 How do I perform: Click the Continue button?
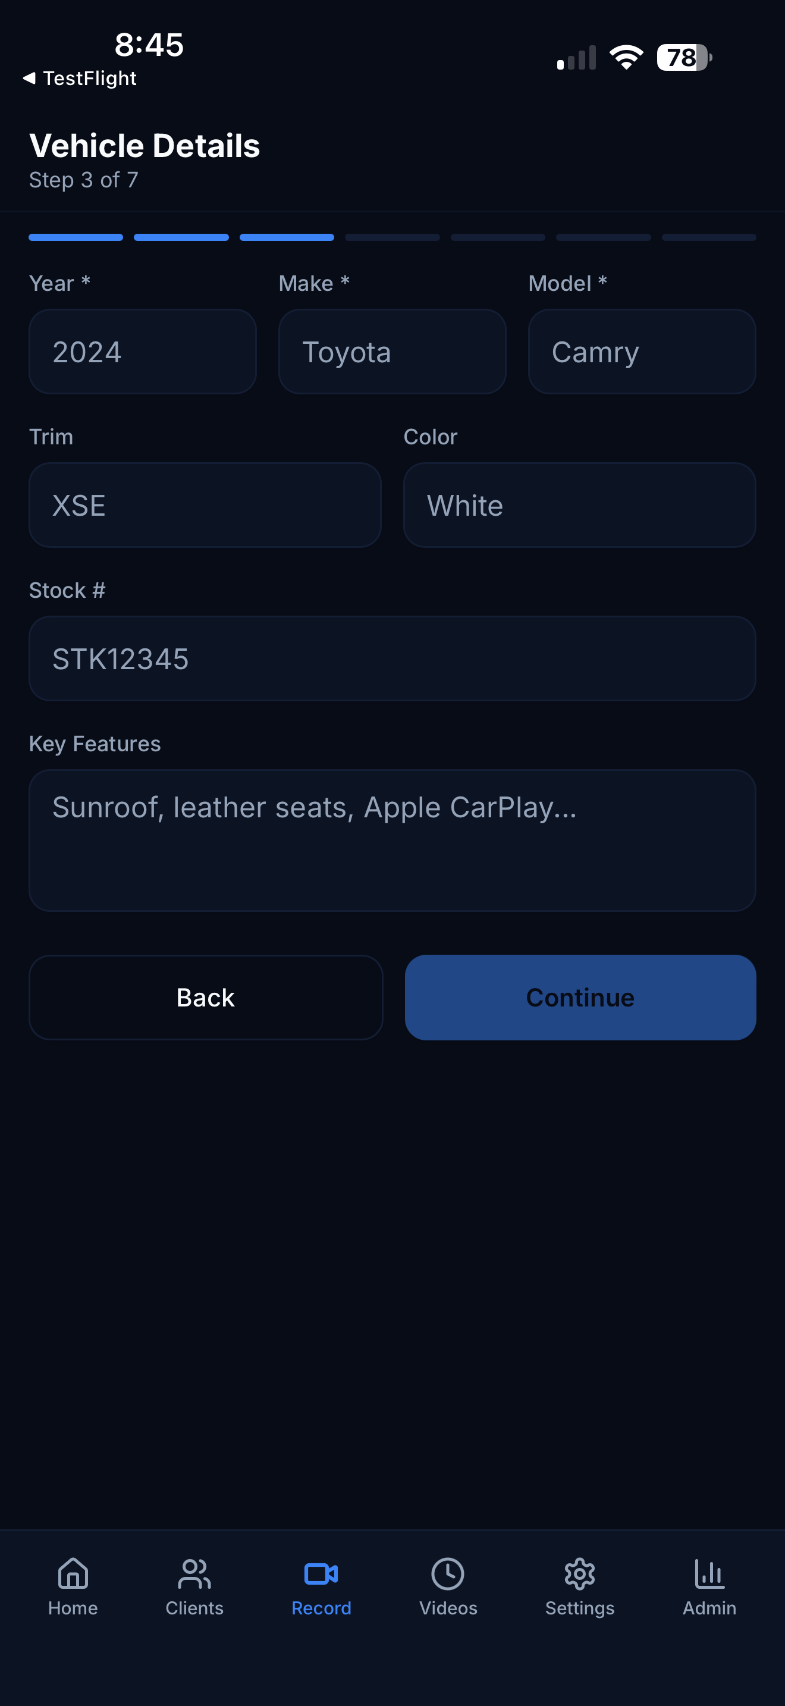click(x=580, y=998)
